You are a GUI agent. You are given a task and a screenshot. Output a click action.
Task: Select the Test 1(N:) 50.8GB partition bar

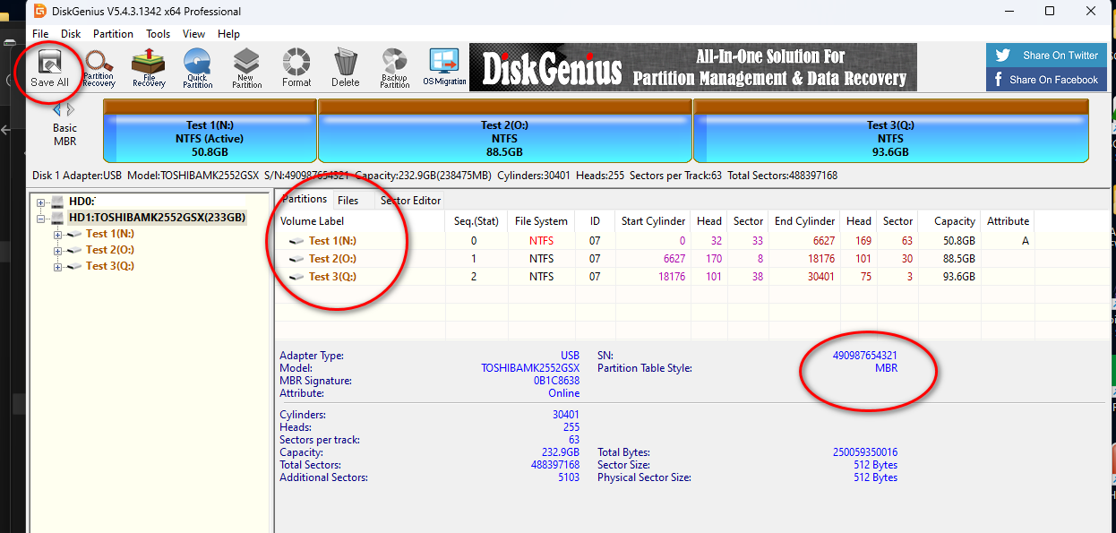210,131
